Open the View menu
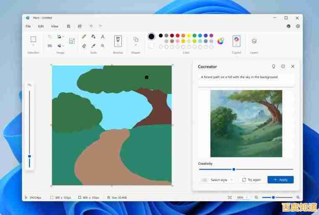319x215 pixels. (55, 26)
